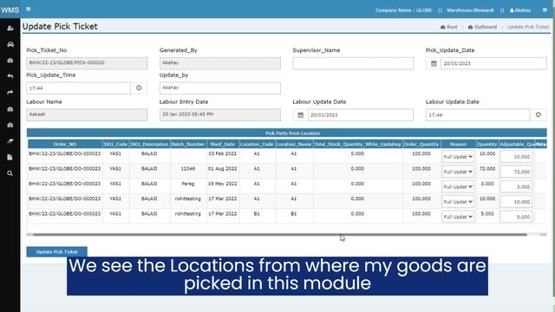Click the users icon in sidebar
The height and width of the screenshot is (312, 555).
(x=10, y=29)
